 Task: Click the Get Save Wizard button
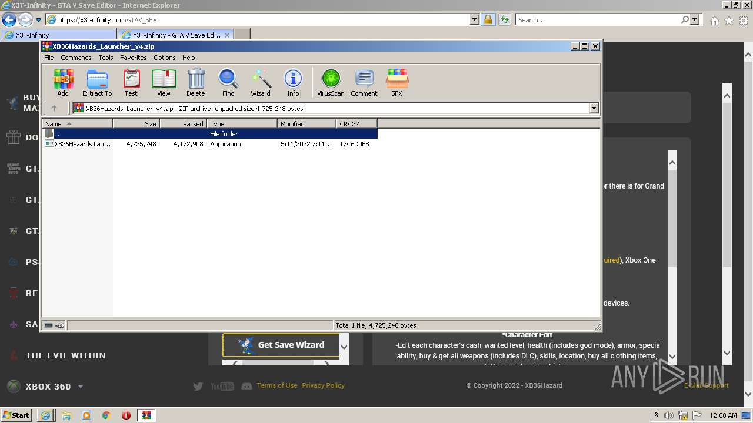click(x=281, y=345)
